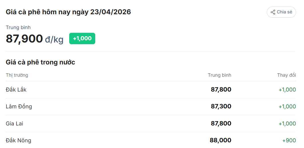The height and width of the screenshot is (148, 304).
Task: Select the Lâm Đồng market row
Action: click(19, 107)
